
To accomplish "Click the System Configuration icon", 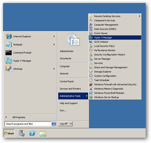I will [x=91, y=76].
